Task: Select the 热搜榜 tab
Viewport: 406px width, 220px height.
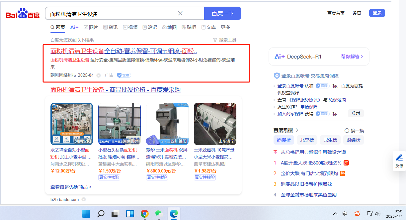Action: click(x=284, y=140)
